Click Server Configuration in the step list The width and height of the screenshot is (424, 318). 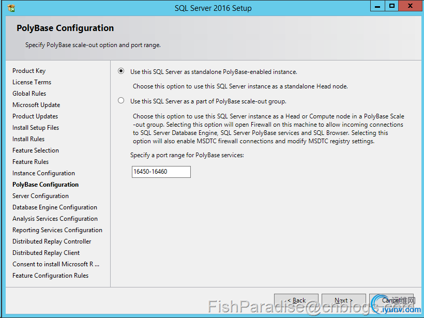pyautogui.click(x=40, y=196)
